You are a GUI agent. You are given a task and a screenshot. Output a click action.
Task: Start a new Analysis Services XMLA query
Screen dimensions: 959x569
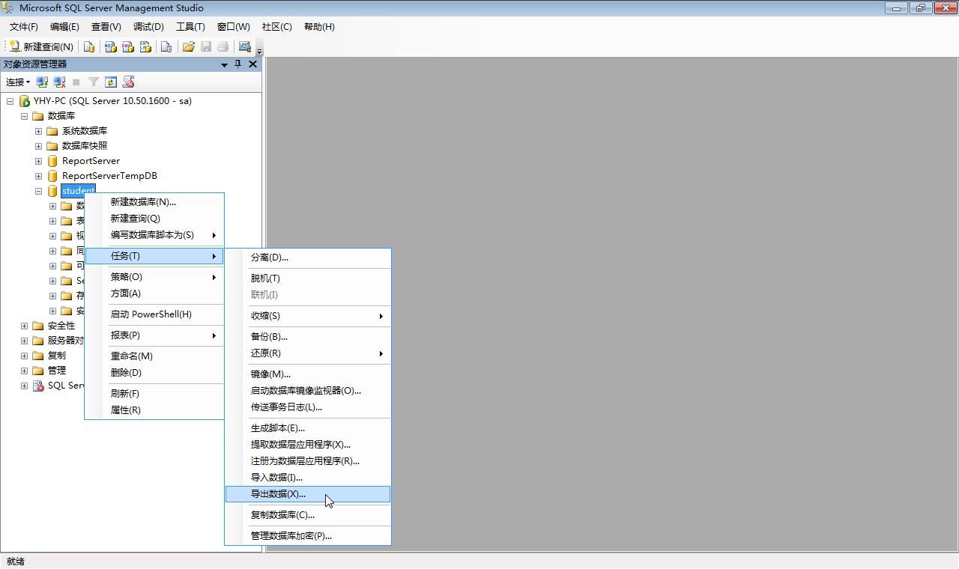[x=145, y=46]
